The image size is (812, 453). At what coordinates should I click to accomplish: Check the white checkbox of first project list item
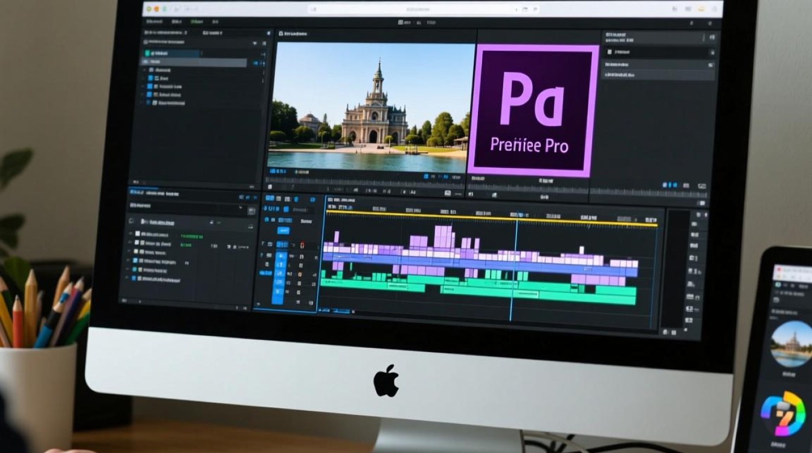click(x=138, y=233)
